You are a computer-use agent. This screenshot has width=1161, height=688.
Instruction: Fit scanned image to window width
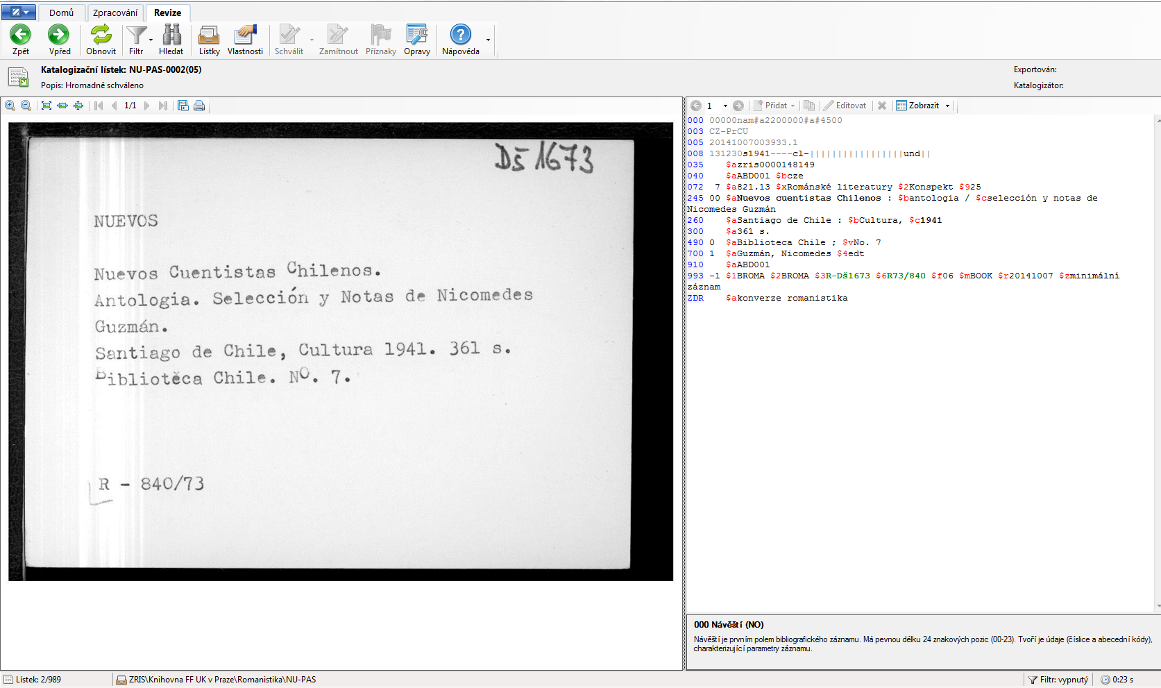click(x=62, y=106)
